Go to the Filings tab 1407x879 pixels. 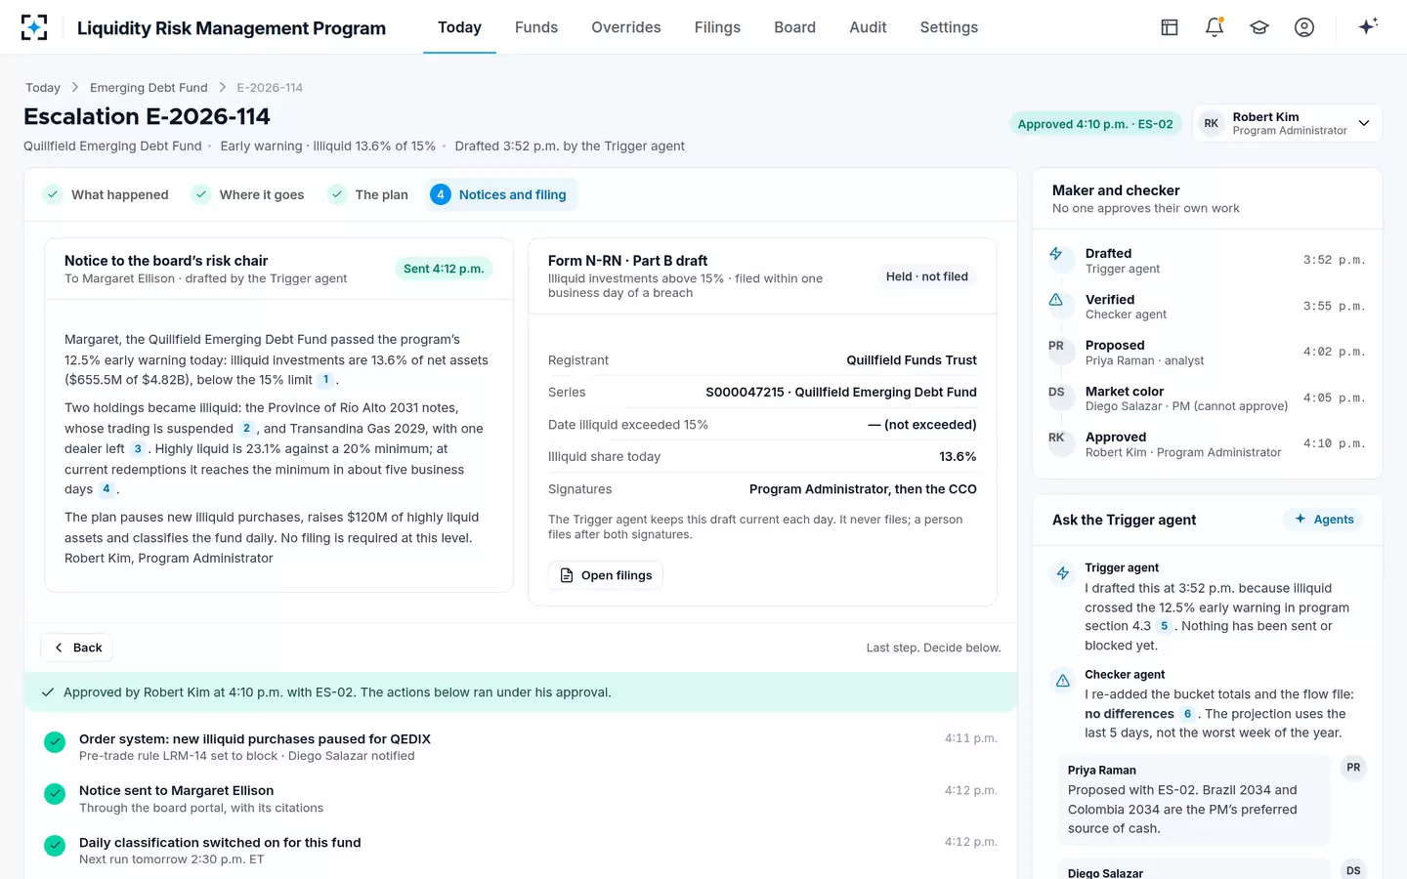(717, 27)
